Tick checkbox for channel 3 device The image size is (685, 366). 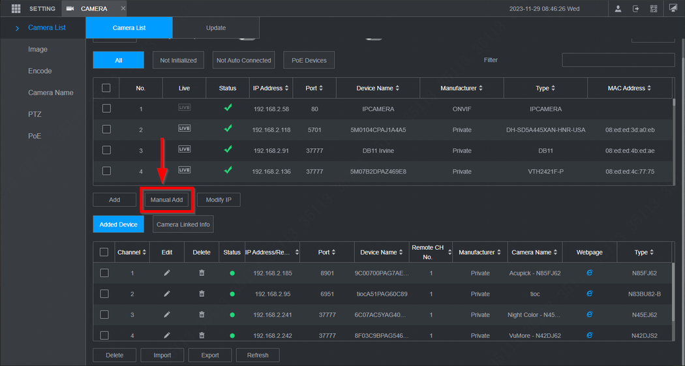[x=104, y=314]
